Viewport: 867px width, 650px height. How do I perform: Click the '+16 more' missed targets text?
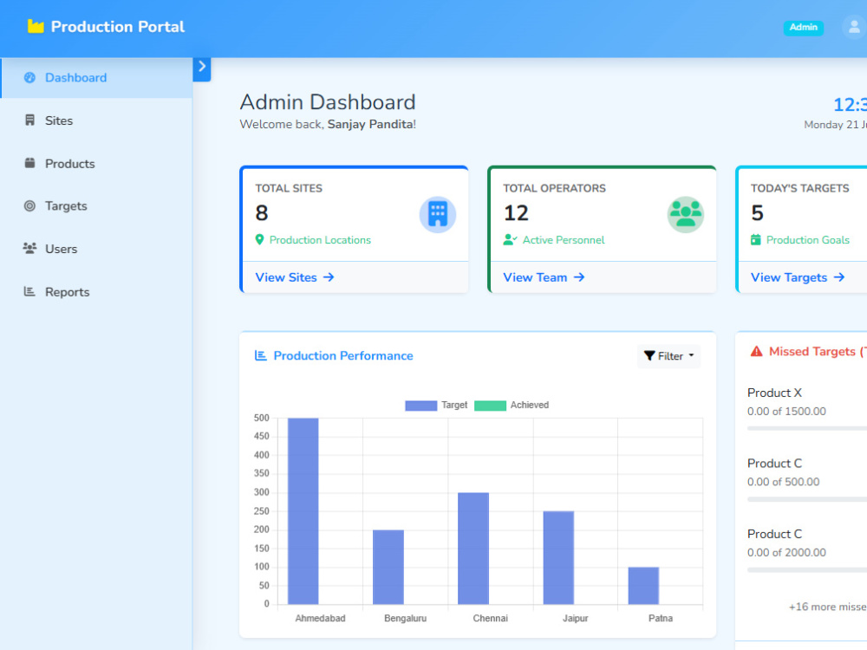pyautogui.click(x=827, y=607)
